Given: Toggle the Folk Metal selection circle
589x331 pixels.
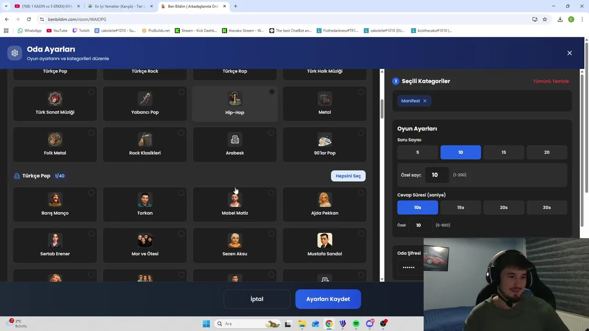Looking at the screenshot, I should pos(91,133).
